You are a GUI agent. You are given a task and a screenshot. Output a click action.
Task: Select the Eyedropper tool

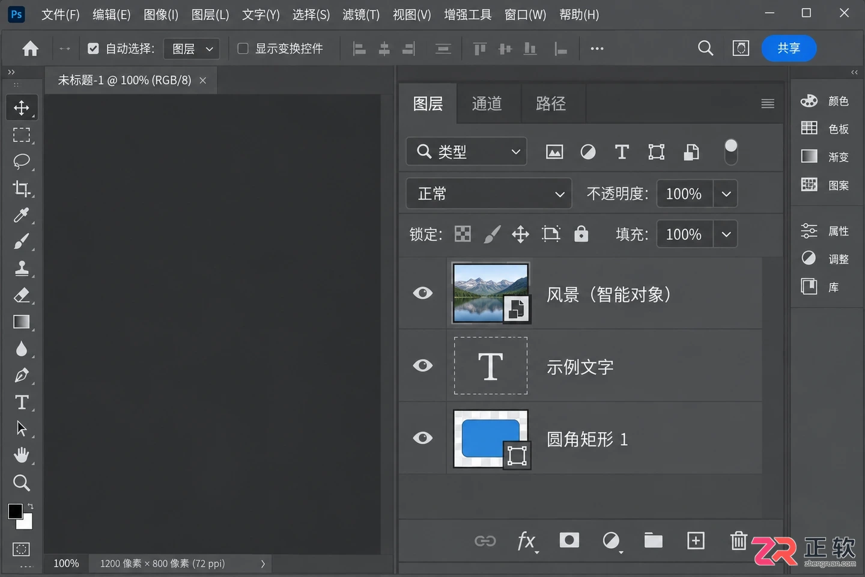pos(22,215)
